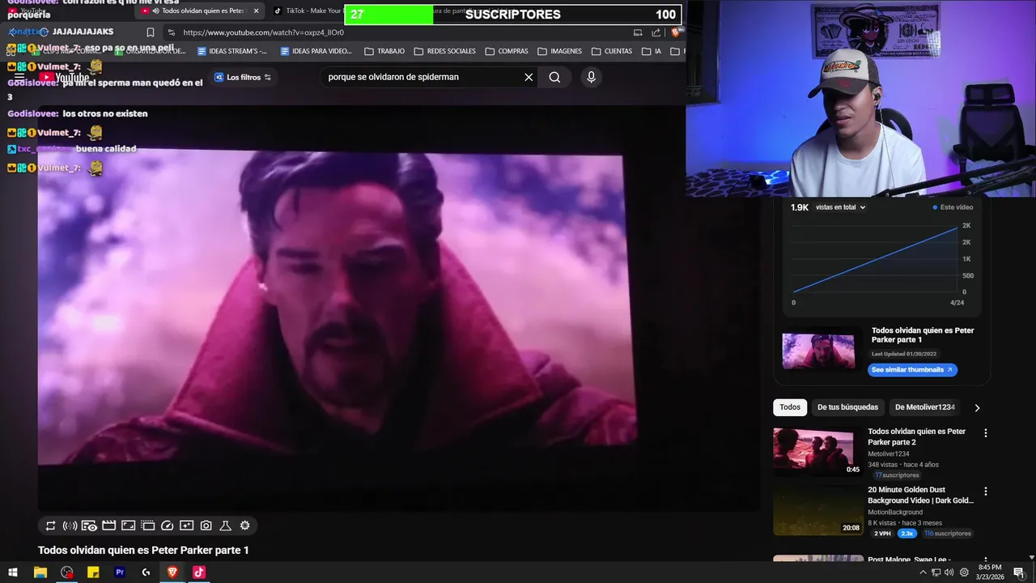Open the CUENTAS bookmarks folder
The width and height of the screenshot is (1036, 583).
(612, 51)
